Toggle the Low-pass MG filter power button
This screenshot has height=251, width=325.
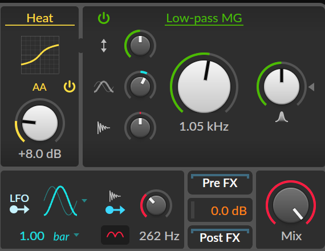(x=104, y=18)
